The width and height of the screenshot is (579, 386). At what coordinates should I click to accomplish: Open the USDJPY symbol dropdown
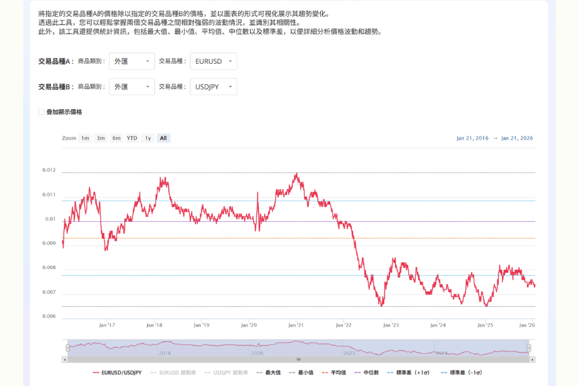213,87
